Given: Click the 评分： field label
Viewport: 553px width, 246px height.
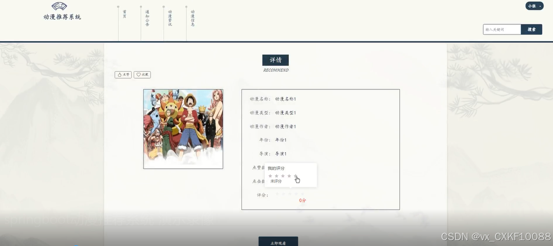Looking at the screenshot, I should (263, 195).
